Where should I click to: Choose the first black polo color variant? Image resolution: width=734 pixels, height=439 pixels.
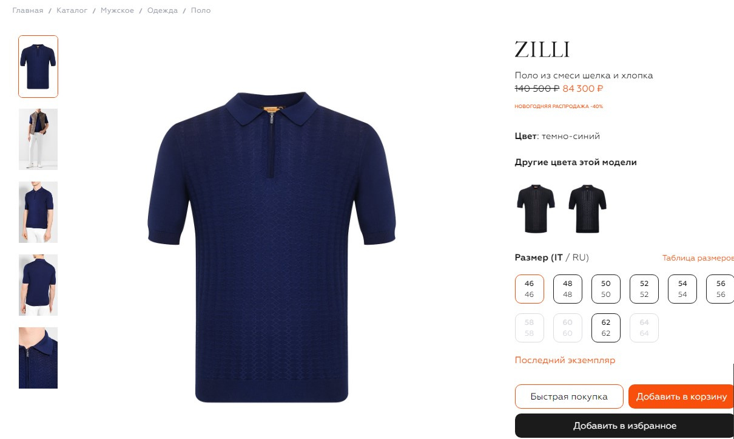536,209
